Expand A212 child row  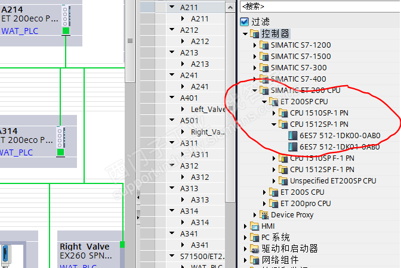[x=183, y=41]
